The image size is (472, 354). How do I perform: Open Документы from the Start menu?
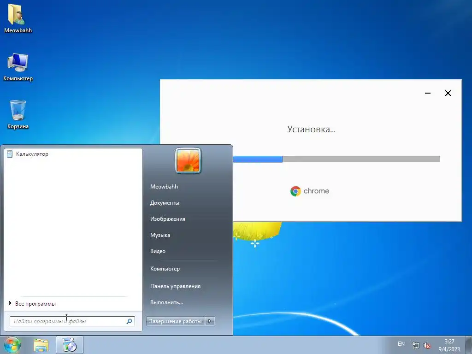pos(165,203)
